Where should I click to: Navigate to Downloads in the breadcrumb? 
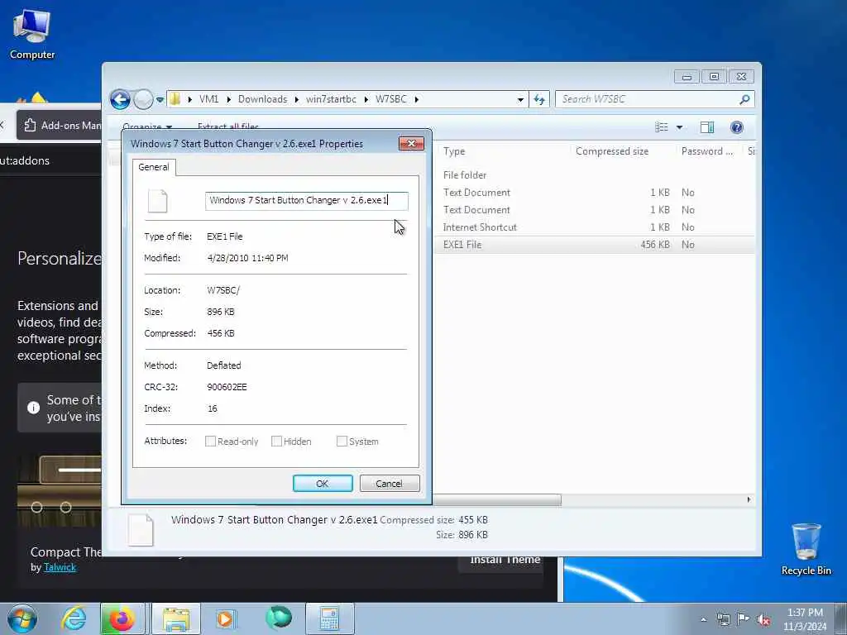pyautogui.click(x=262, y=99)
